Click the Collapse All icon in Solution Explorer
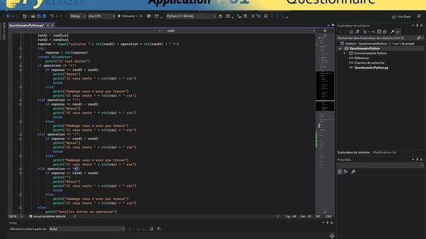The image size is (426, 239). (x=379, y=32)
